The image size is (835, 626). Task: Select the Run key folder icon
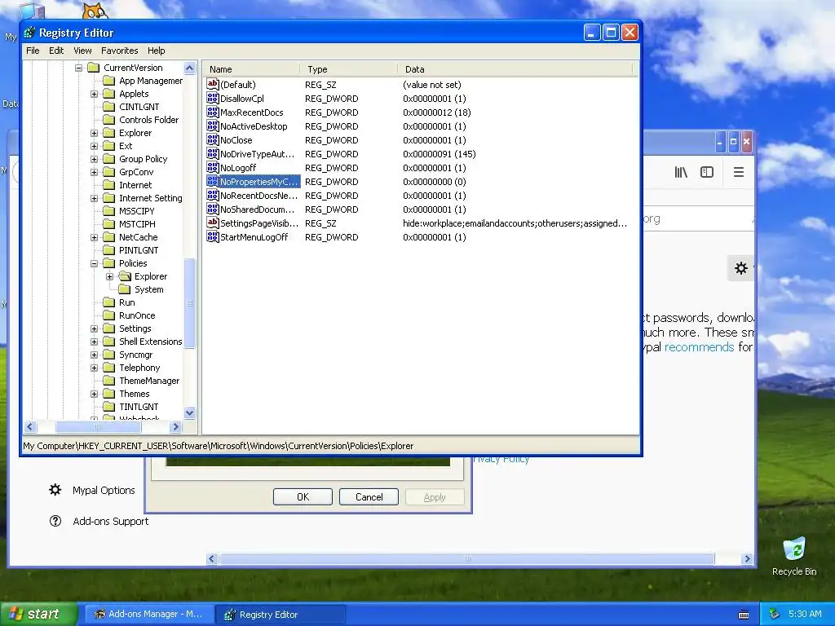109,302
